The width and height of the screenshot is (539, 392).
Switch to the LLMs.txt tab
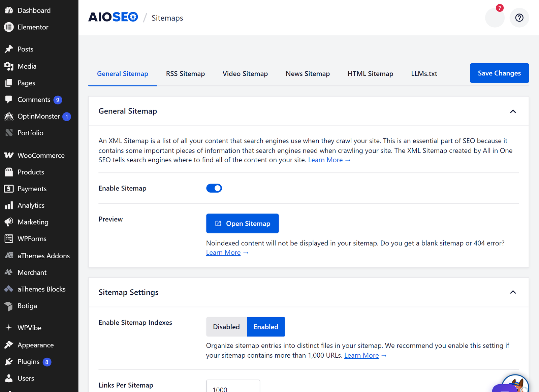[x=424, y=74]
